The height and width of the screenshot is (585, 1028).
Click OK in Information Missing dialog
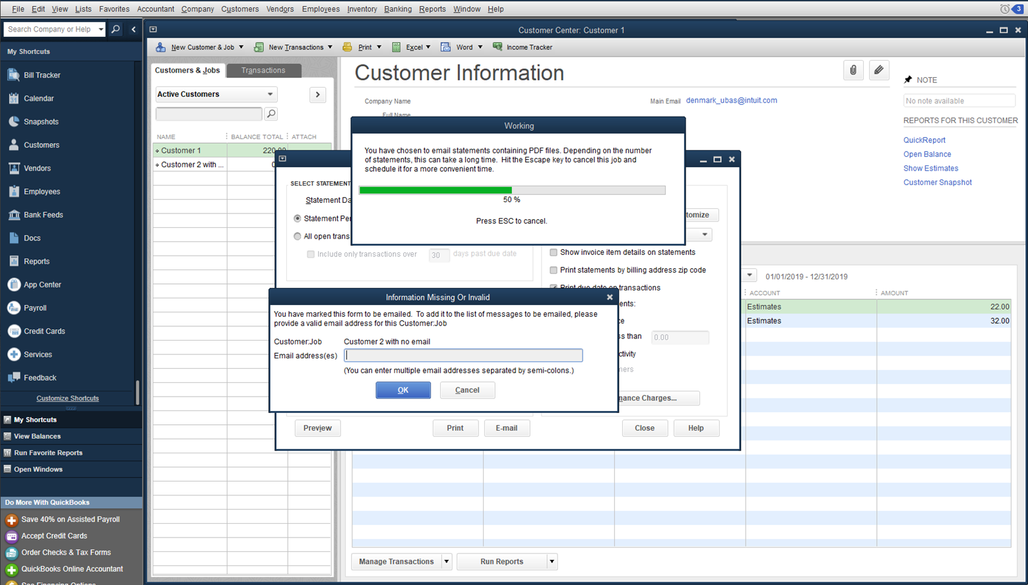point(403,390)
